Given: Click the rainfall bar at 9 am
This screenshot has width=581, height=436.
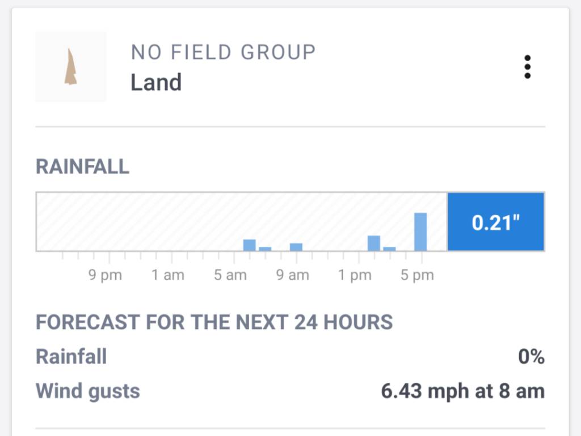Looking at the screenshot, I should tap(296, 247).
